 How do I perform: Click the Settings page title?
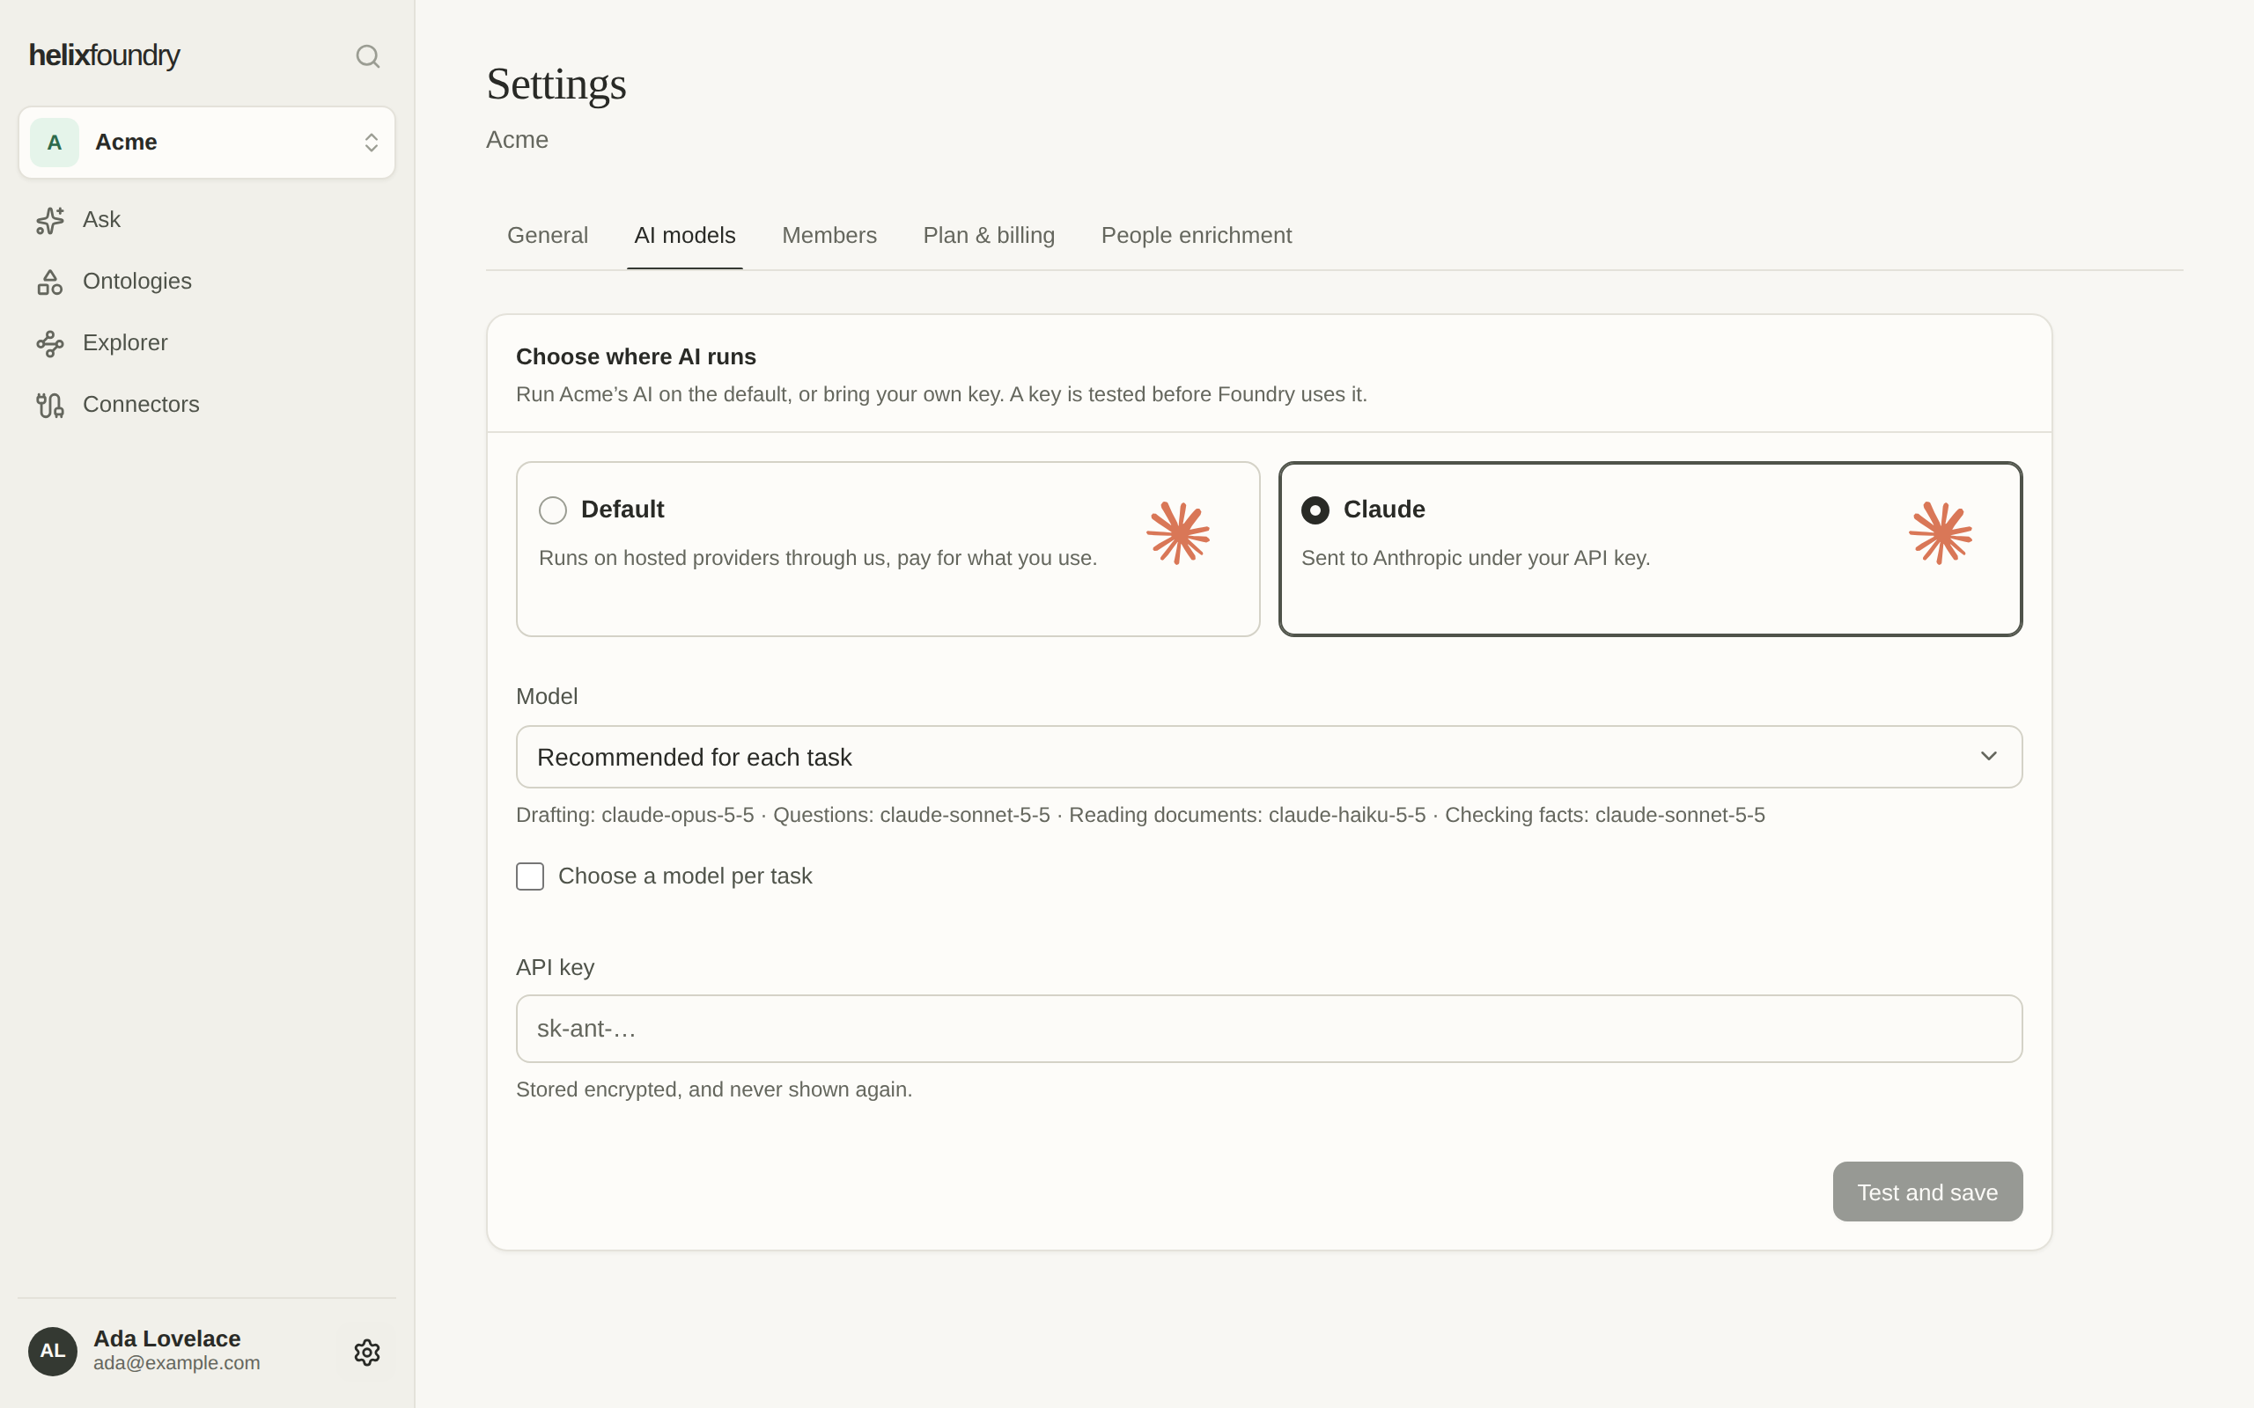tap(556, 84)
